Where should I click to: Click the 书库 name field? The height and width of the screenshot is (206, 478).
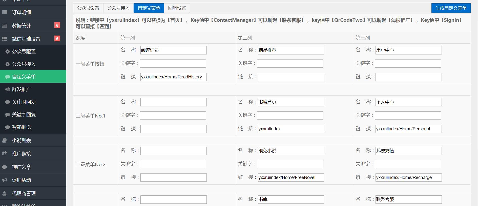291,199
